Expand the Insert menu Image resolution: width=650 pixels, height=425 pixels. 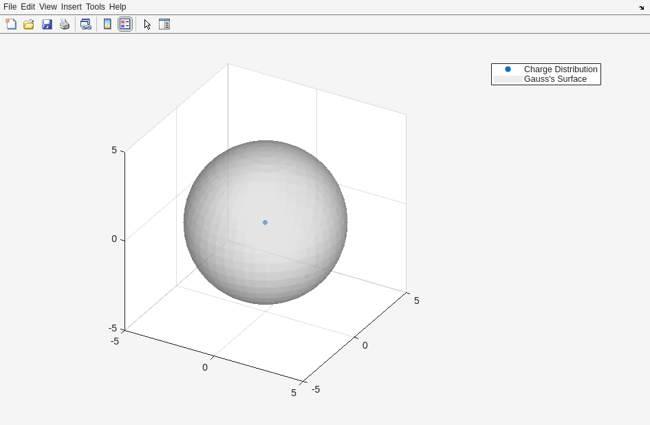click(x=71, y=7)
